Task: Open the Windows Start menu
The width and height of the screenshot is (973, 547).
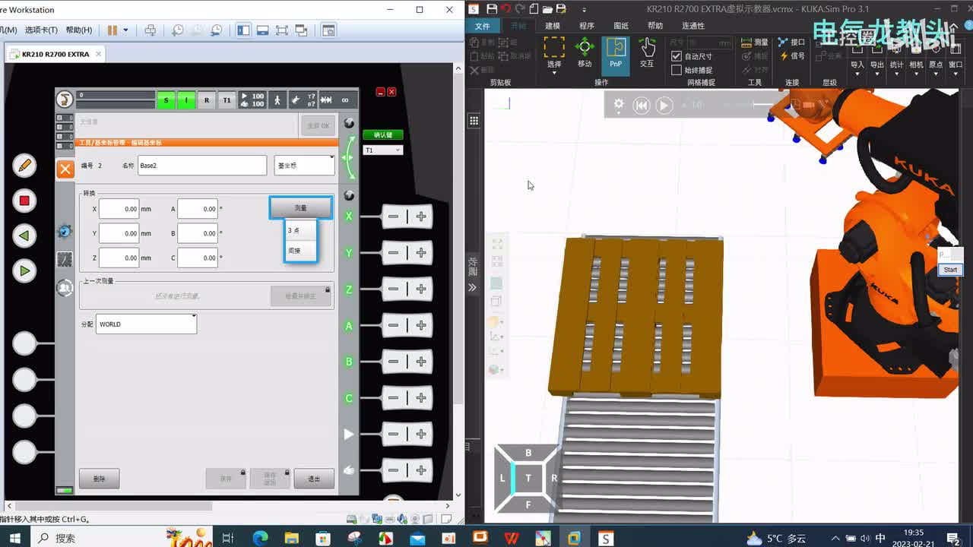Action: (x=14, y=538)
